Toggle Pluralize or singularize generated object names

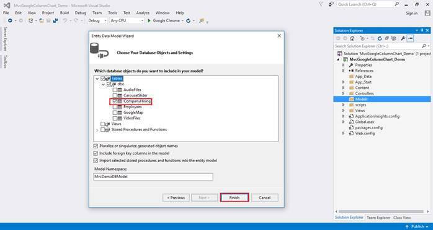96,146
